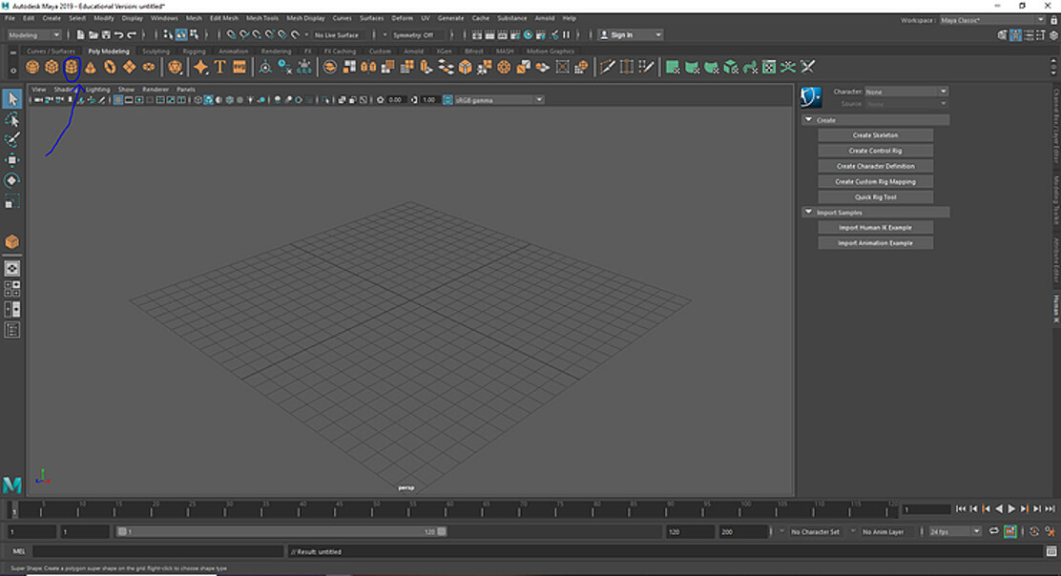Open the menu set selector showing Modeling
1061x576 pixels.
33,34
